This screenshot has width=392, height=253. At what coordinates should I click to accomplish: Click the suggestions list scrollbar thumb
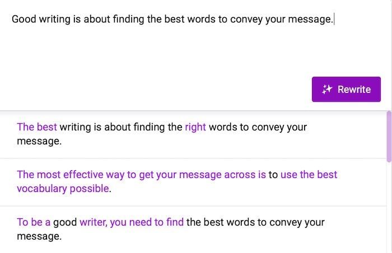pos(389,137)
